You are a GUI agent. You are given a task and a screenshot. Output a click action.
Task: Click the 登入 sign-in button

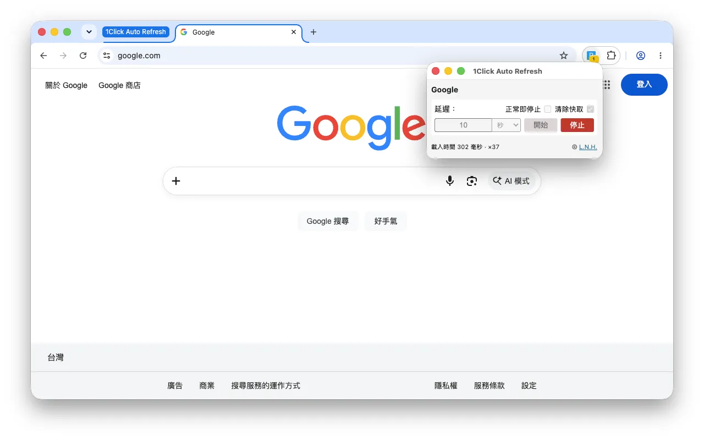click(644, 85)
